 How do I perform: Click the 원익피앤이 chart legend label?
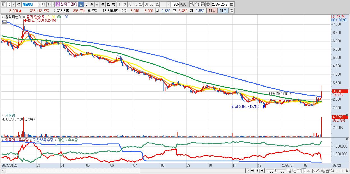(x=13, y=17)
